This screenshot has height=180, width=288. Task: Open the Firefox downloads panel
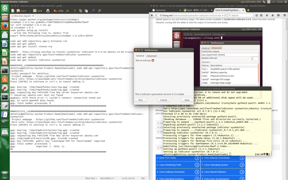(x=267, y=15)
